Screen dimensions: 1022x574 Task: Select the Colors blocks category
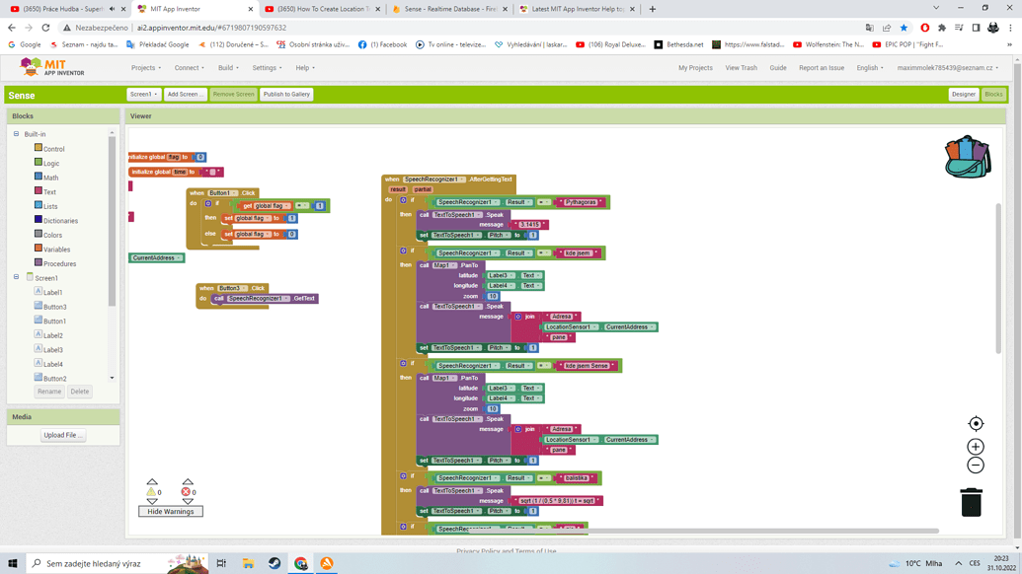pyautogui.click(x=52, y=235)
